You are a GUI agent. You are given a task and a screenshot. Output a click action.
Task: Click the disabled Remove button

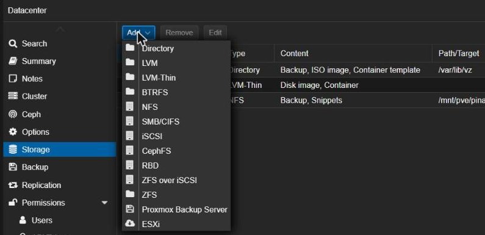click(x=179, y=32)
